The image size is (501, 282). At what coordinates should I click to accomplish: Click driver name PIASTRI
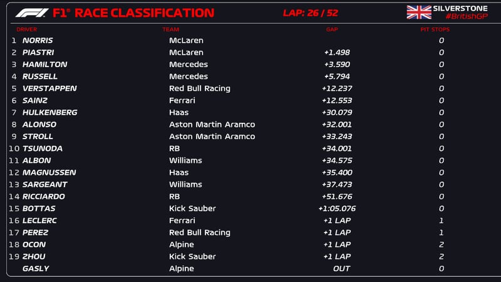[39, 53]
